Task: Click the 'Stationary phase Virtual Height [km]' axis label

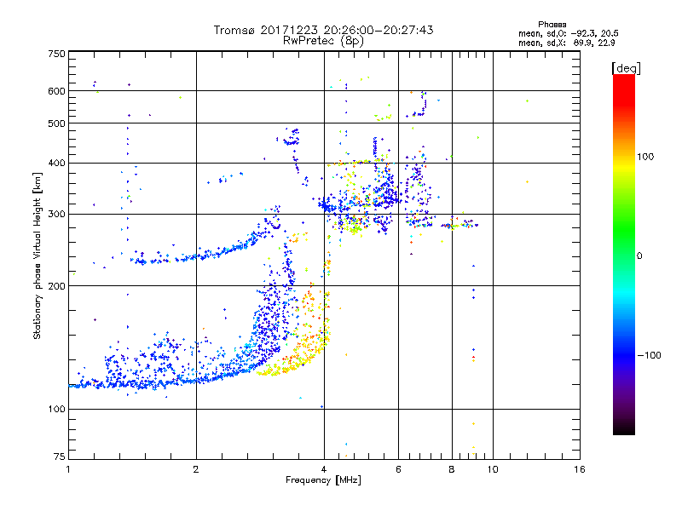Action: click(x=37, y=255)
